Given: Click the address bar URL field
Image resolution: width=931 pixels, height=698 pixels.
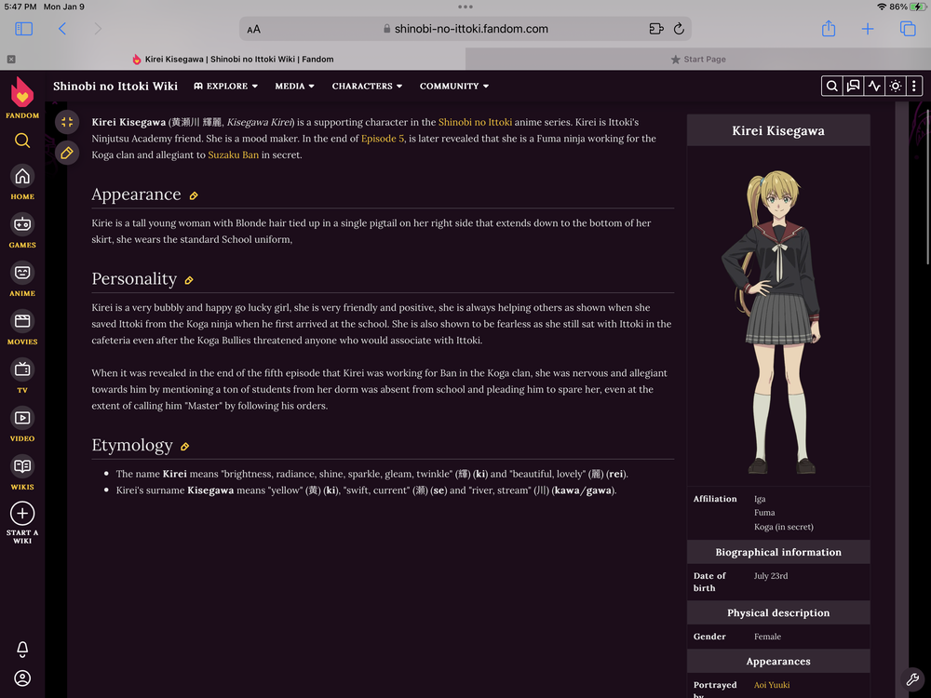Looking at the screenshot, I should (465, 29).
